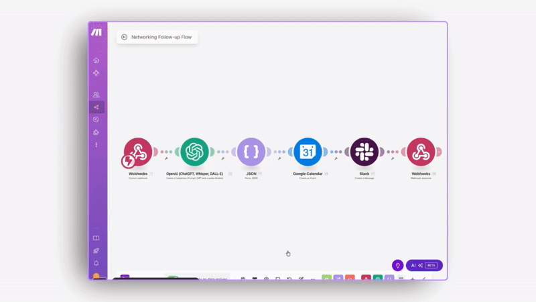
Task: Click the "JSON" module label
Action: coord(251,174)
